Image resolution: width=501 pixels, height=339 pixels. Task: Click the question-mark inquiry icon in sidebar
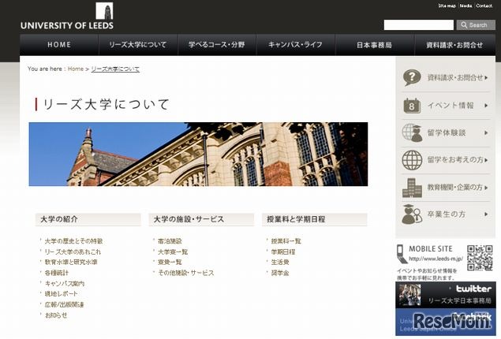point(412,77)
